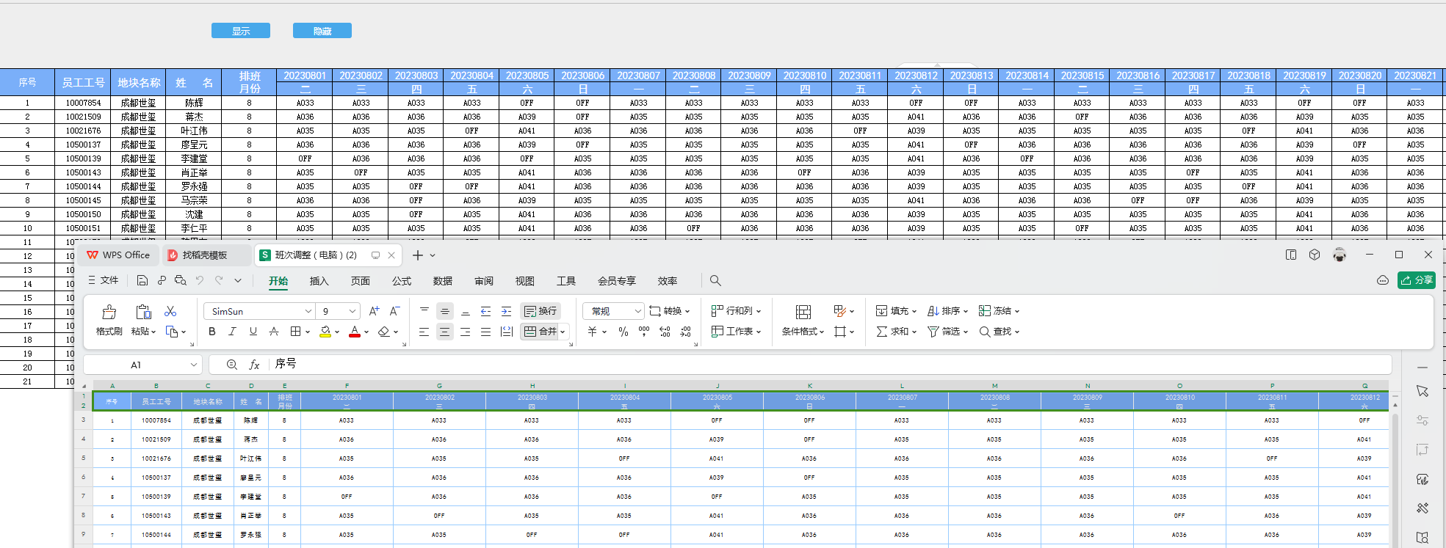The width and height of the screenshot is (1446, 548).
Task: Click the 隐藏 button in the background sheet
Action: [x=322, y=31]
